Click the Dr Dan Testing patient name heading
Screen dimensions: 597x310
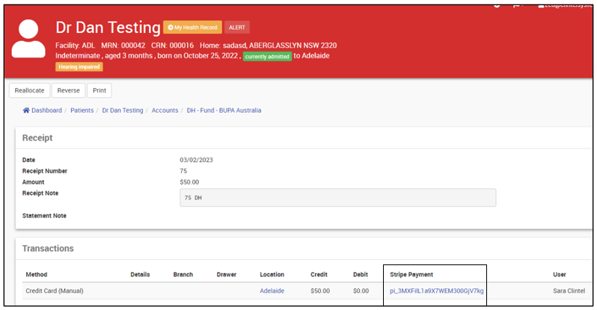pyautogui.click(x=108, y=28)
